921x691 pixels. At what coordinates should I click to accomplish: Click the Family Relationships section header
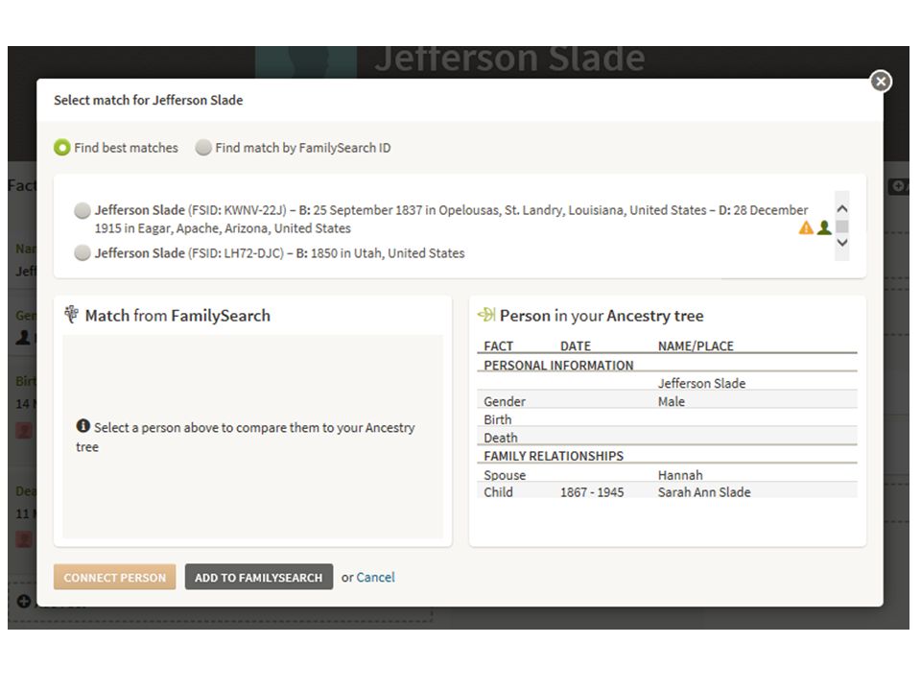(x=554, y=456)
